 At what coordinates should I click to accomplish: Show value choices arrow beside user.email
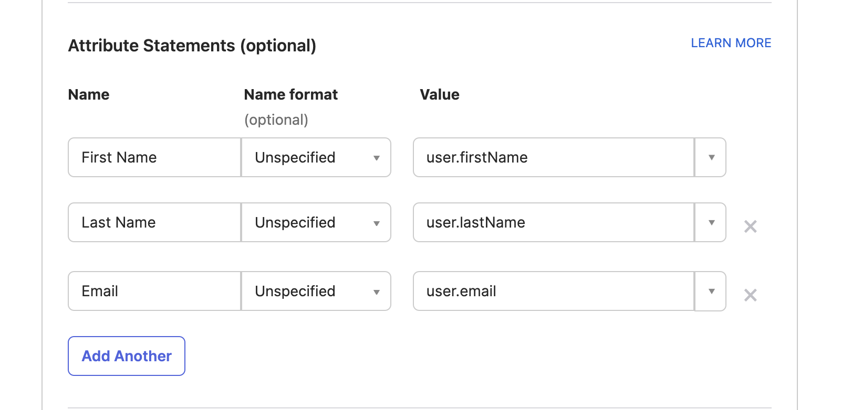tap(711, 292)
